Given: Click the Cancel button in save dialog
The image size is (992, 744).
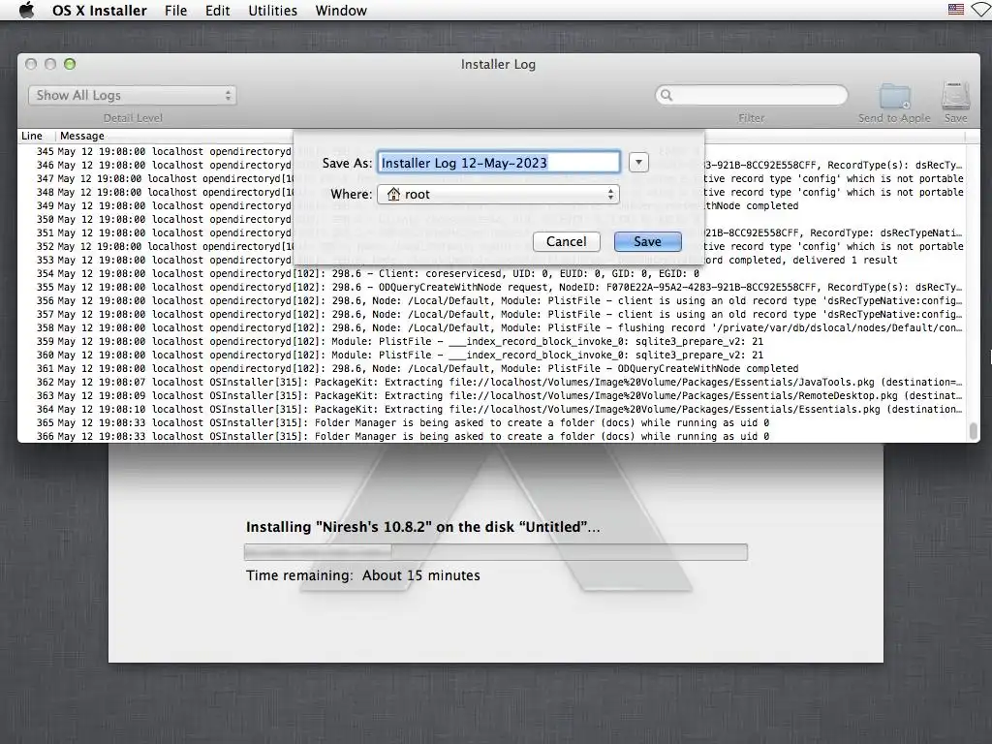Looking at the screenshot, I should click(x=566, y=241).
